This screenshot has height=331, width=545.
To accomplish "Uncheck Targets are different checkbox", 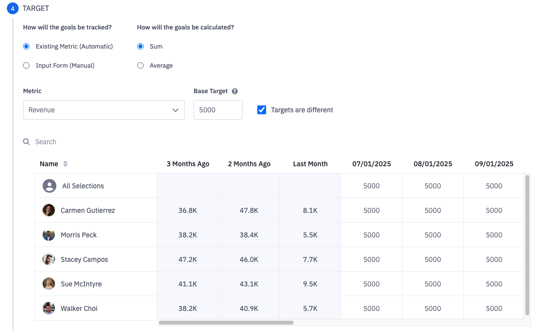I will (262, 110).
